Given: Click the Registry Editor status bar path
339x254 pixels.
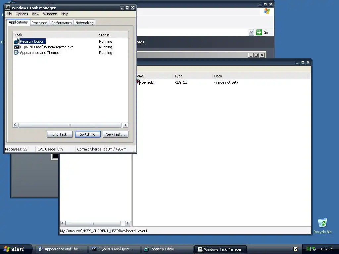Looking at the screenshot, I should (104, 231).
